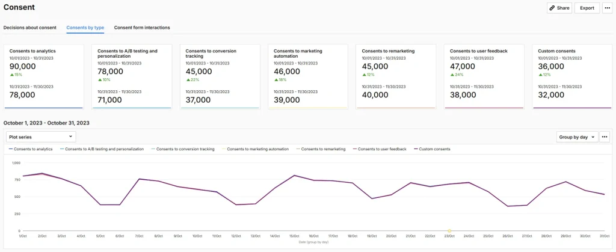Click the Consents to remarketing card
Screen dimensions: 616x252
point(396,76)
